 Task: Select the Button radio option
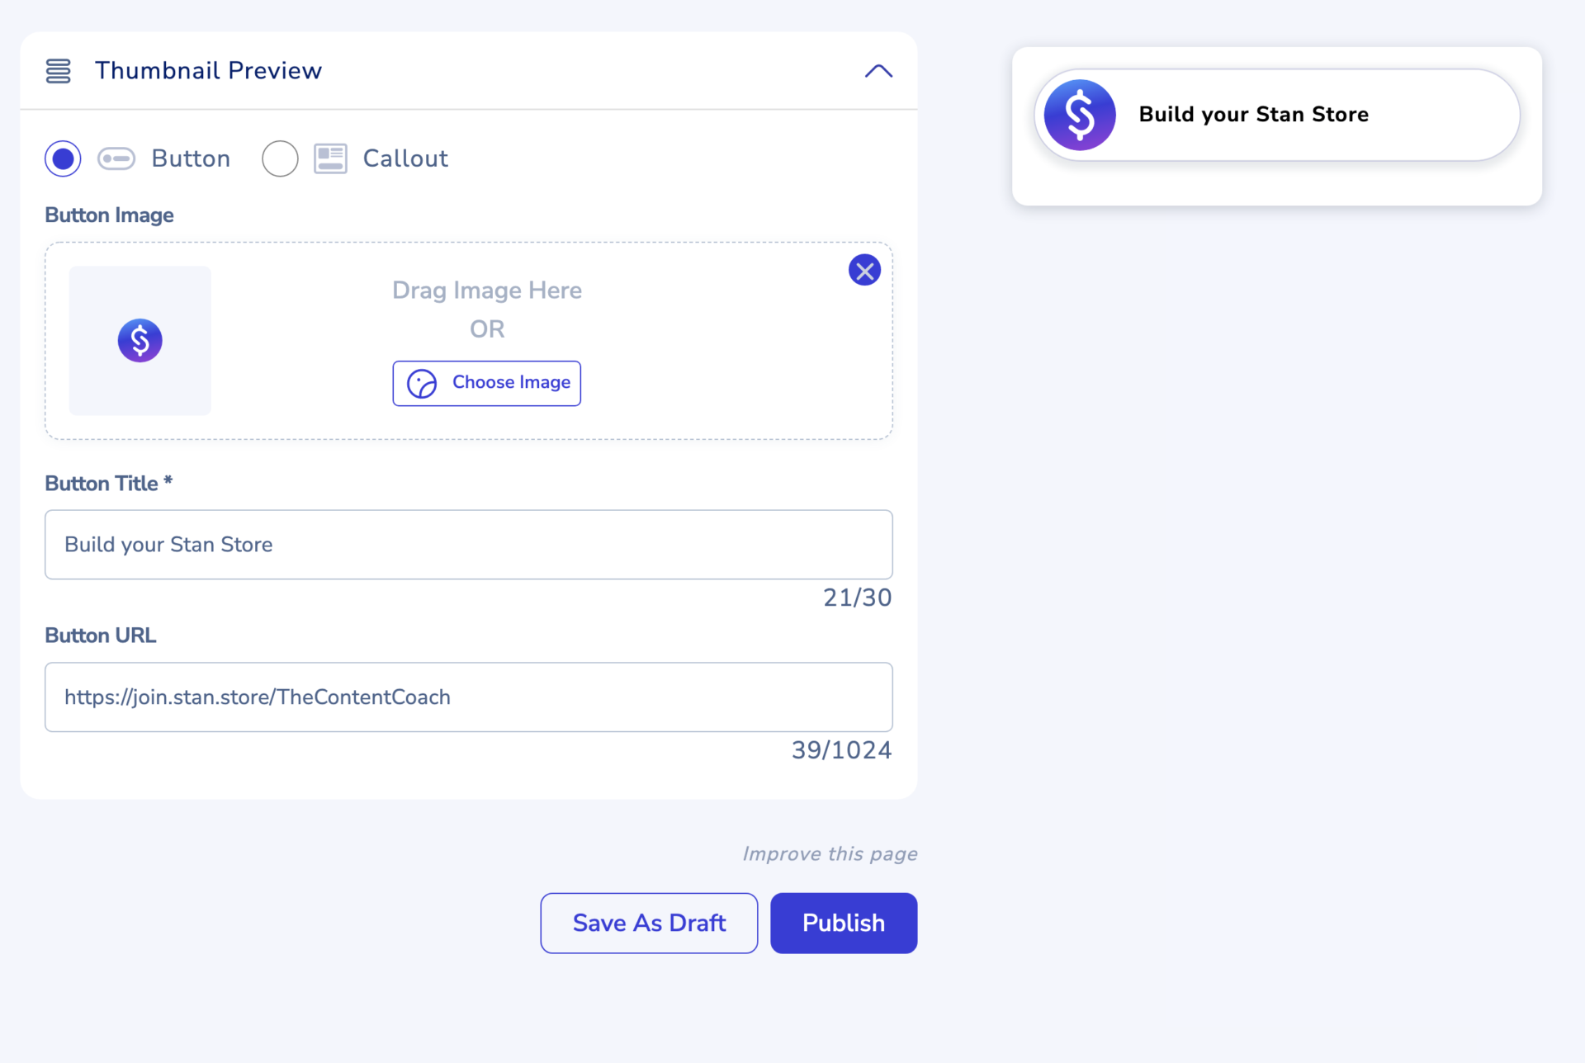pyautogui.click(x=63, y=158)
